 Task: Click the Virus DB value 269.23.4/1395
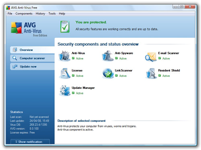(x=38, y=125)
